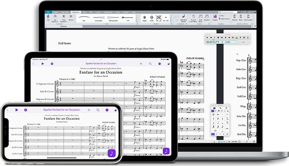Image resolution: width=289 pixels, height=166 pixels.
Task: Select the Trill line in gallery
Action: pos(128,19)
